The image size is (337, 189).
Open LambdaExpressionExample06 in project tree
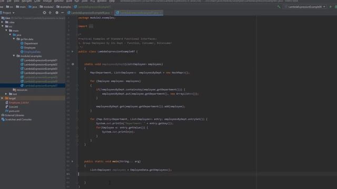pyautogui.click(x=41, y=81)
